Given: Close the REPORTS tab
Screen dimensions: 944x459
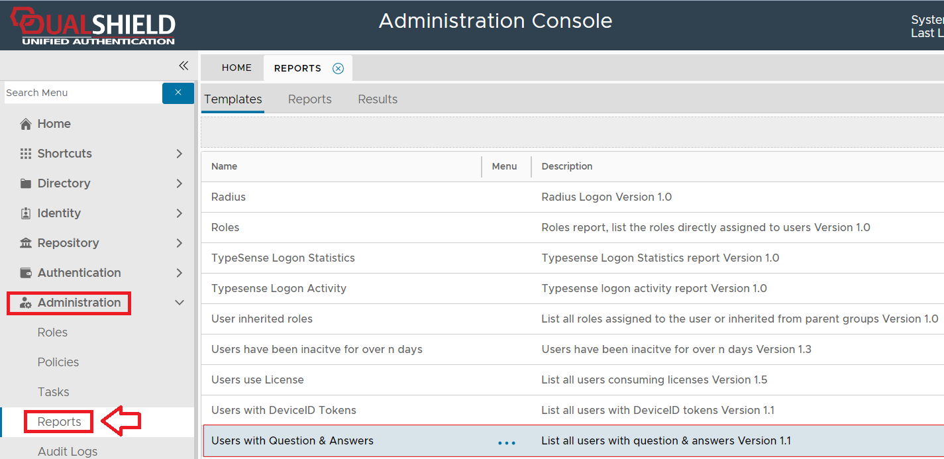Looking at the screenshot, I should [338, 68].
